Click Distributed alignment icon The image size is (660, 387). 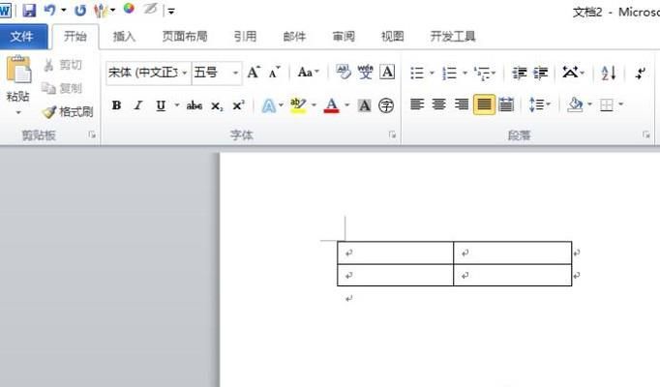pyautogui.click(x=506, y=104)
